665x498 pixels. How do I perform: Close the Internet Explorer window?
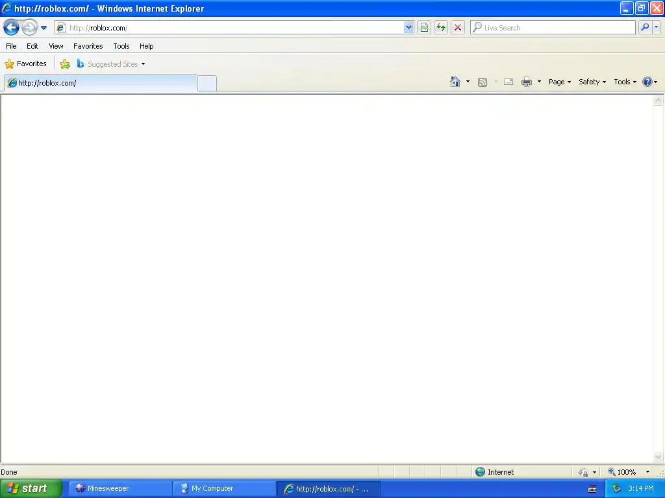657,8
